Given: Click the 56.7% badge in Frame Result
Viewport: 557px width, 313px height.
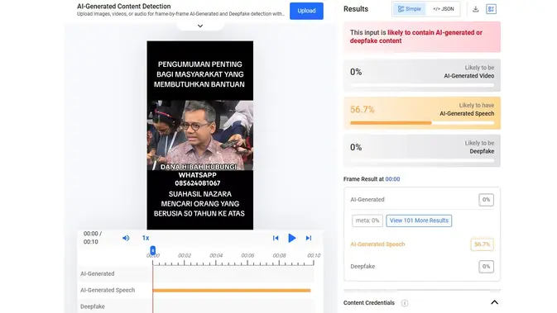Looking at the screenshot, I should click(482, 244).
